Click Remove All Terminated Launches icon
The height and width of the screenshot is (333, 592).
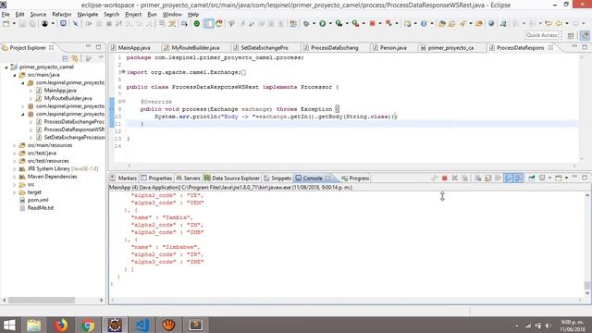[464, 179]
